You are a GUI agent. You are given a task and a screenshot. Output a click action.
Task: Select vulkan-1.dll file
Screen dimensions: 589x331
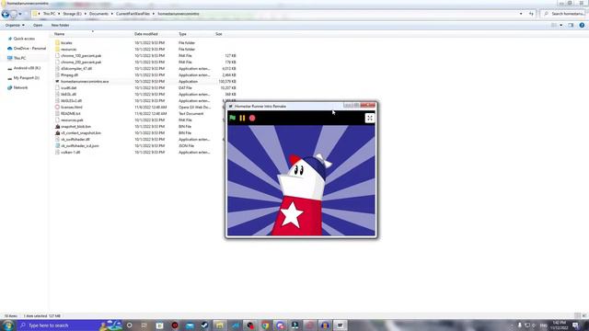[70, 153]
